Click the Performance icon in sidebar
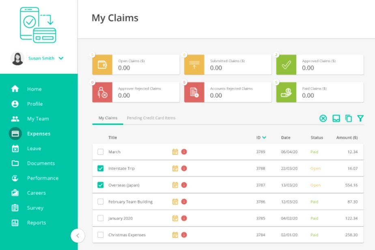The image size is (375, 250). 15,178
